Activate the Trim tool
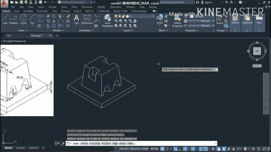271x152 pixels. tap(60, 16)
